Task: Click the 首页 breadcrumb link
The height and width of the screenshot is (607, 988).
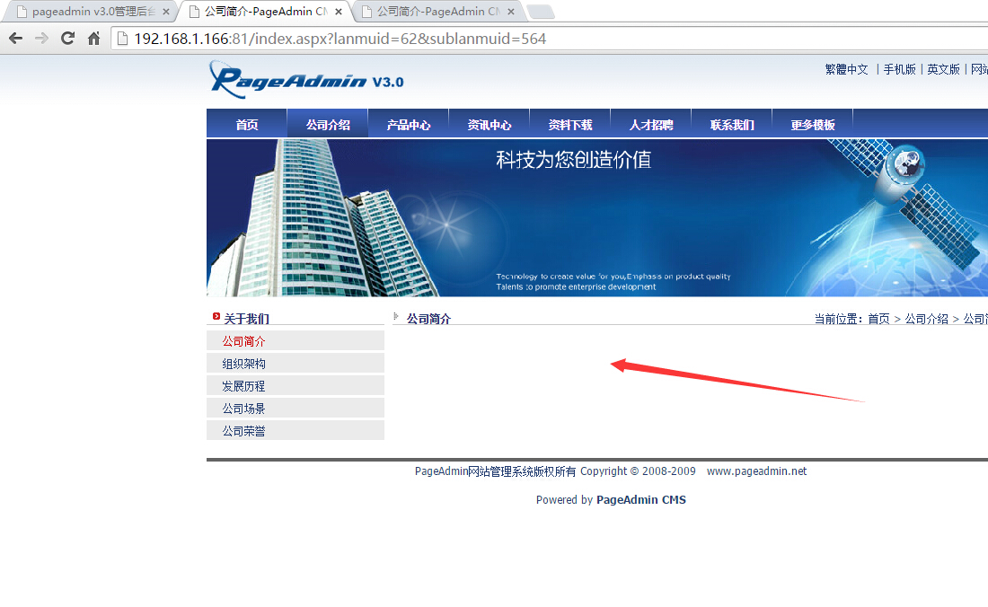Action: click(x=878, y=319)
